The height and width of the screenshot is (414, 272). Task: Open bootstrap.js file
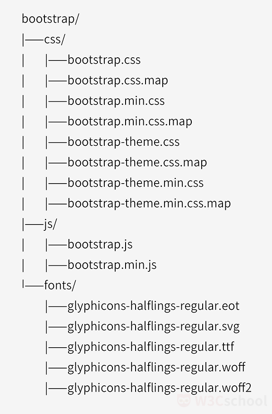pos(100,244)
